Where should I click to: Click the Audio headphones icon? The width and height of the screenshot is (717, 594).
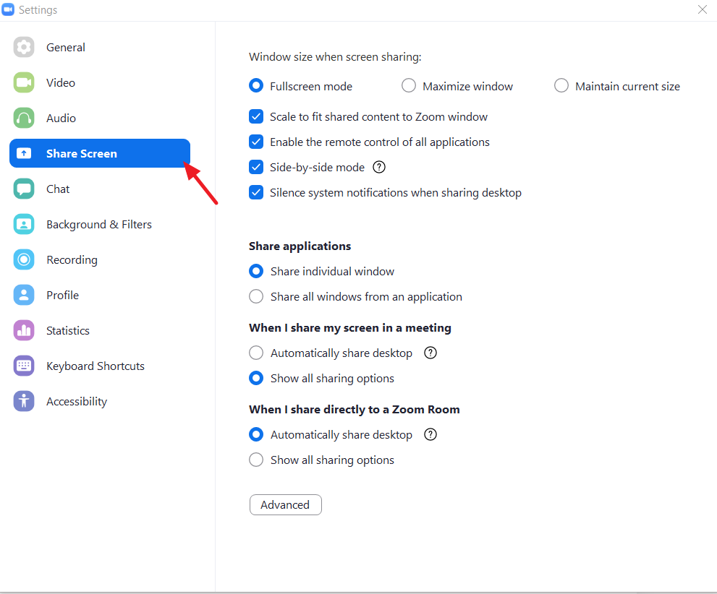[x=24, y=117]
